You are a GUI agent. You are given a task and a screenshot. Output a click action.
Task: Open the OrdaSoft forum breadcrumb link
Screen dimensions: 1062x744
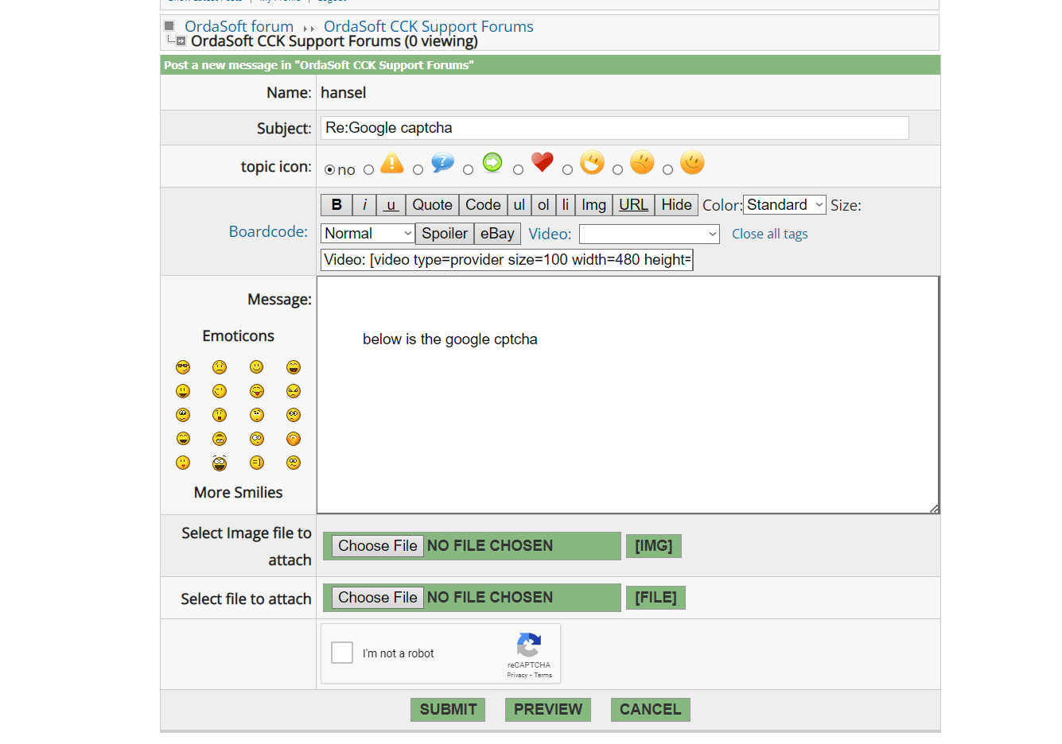pos(239,26)
